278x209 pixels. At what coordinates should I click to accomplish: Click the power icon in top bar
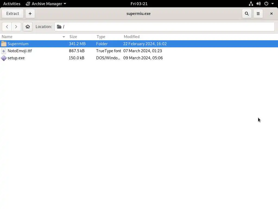pos(266,4)
